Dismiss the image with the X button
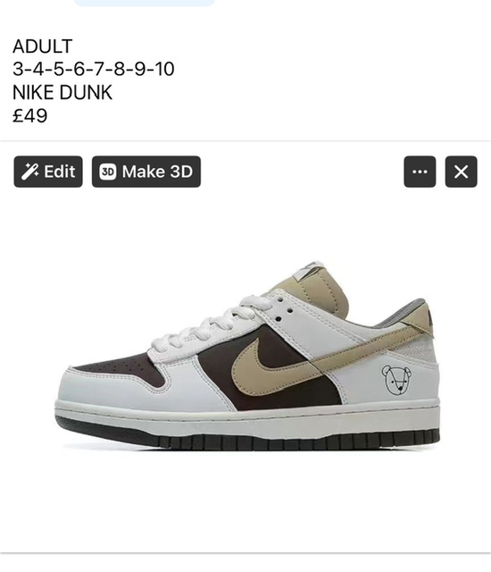Viewport: 491px width, 572px height. 461,172
